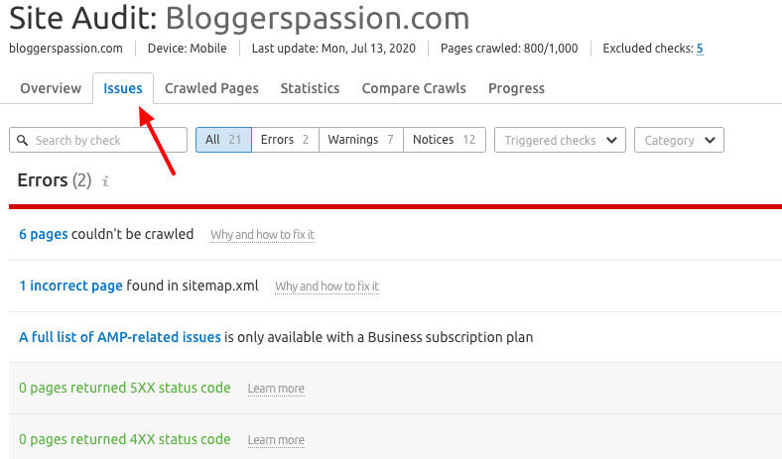782x459 pixels.
Task: Filter by Warnings 7
Action: pyautogui.click(x=361, y=140)
